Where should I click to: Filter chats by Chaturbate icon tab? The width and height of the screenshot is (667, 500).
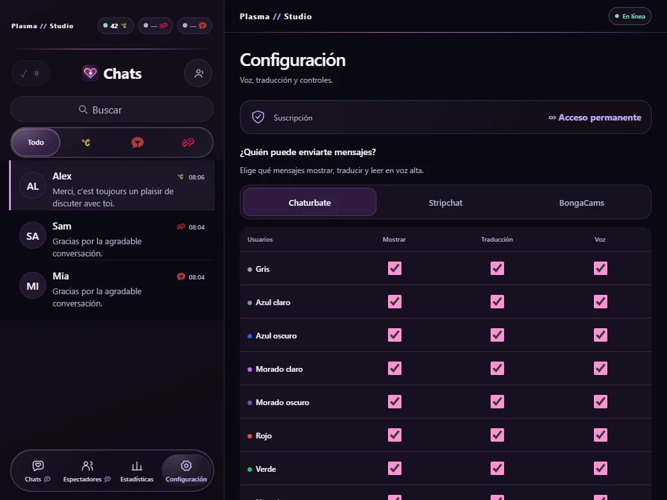(x=86, y=142)
